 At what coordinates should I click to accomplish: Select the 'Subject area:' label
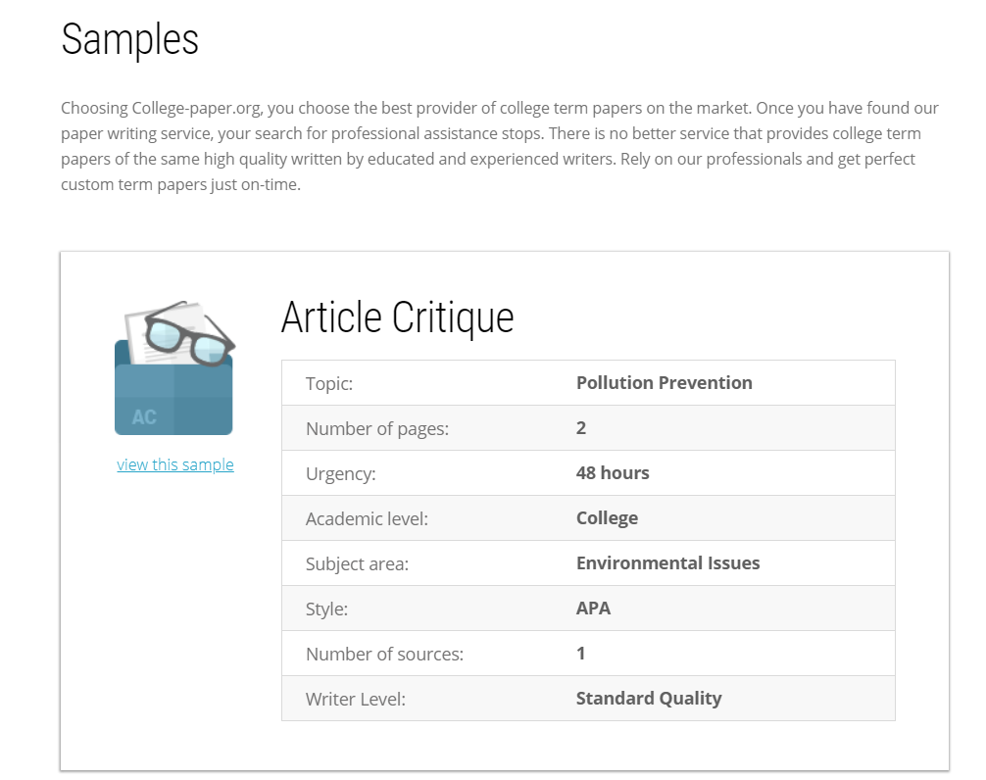[x=357, y=563]
